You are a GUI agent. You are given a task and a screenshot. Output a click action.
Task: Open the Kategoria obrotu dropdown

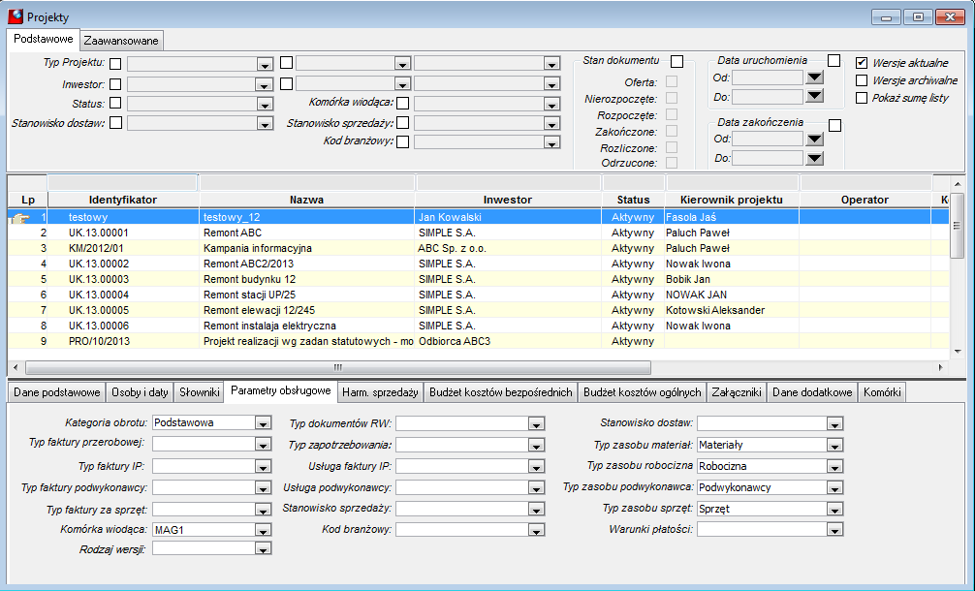[x=263, y=423]
